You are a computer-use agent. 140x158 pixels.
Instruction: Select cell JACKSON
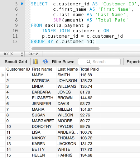tap(68, 144)
